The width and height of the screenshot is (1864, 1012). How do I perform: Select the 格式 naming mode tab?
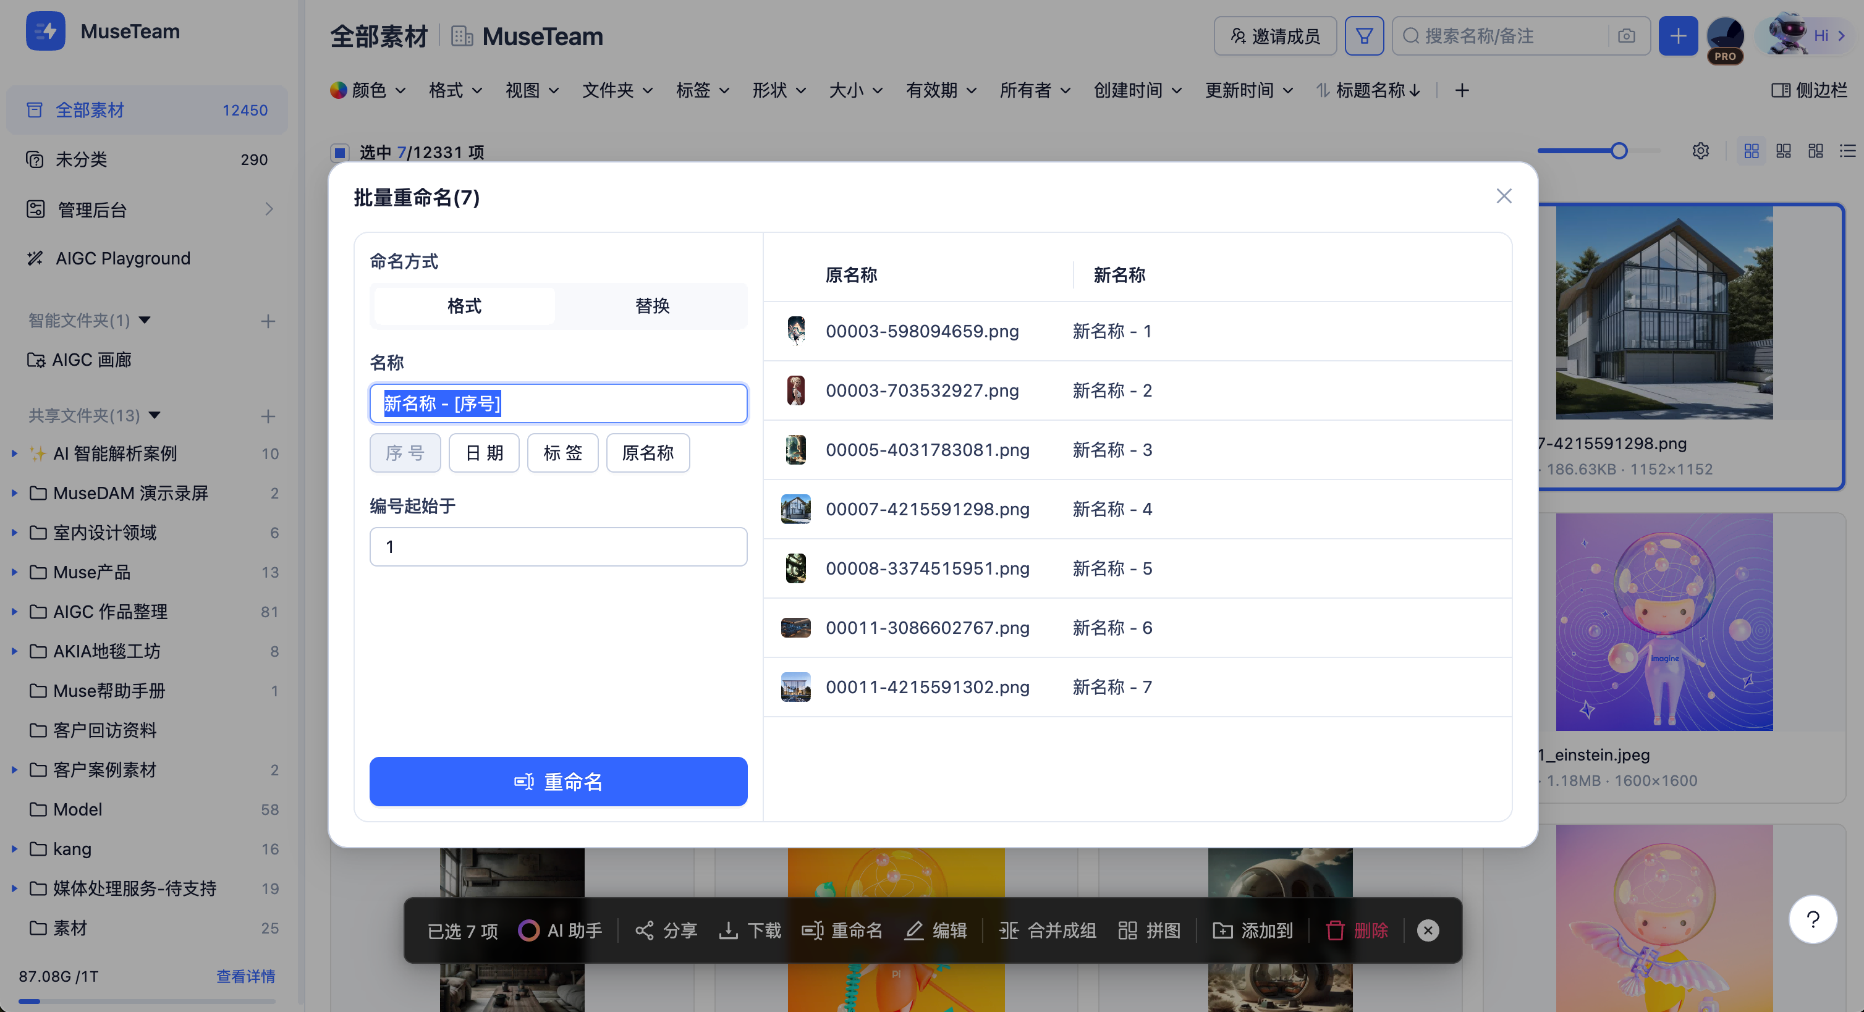464,306
